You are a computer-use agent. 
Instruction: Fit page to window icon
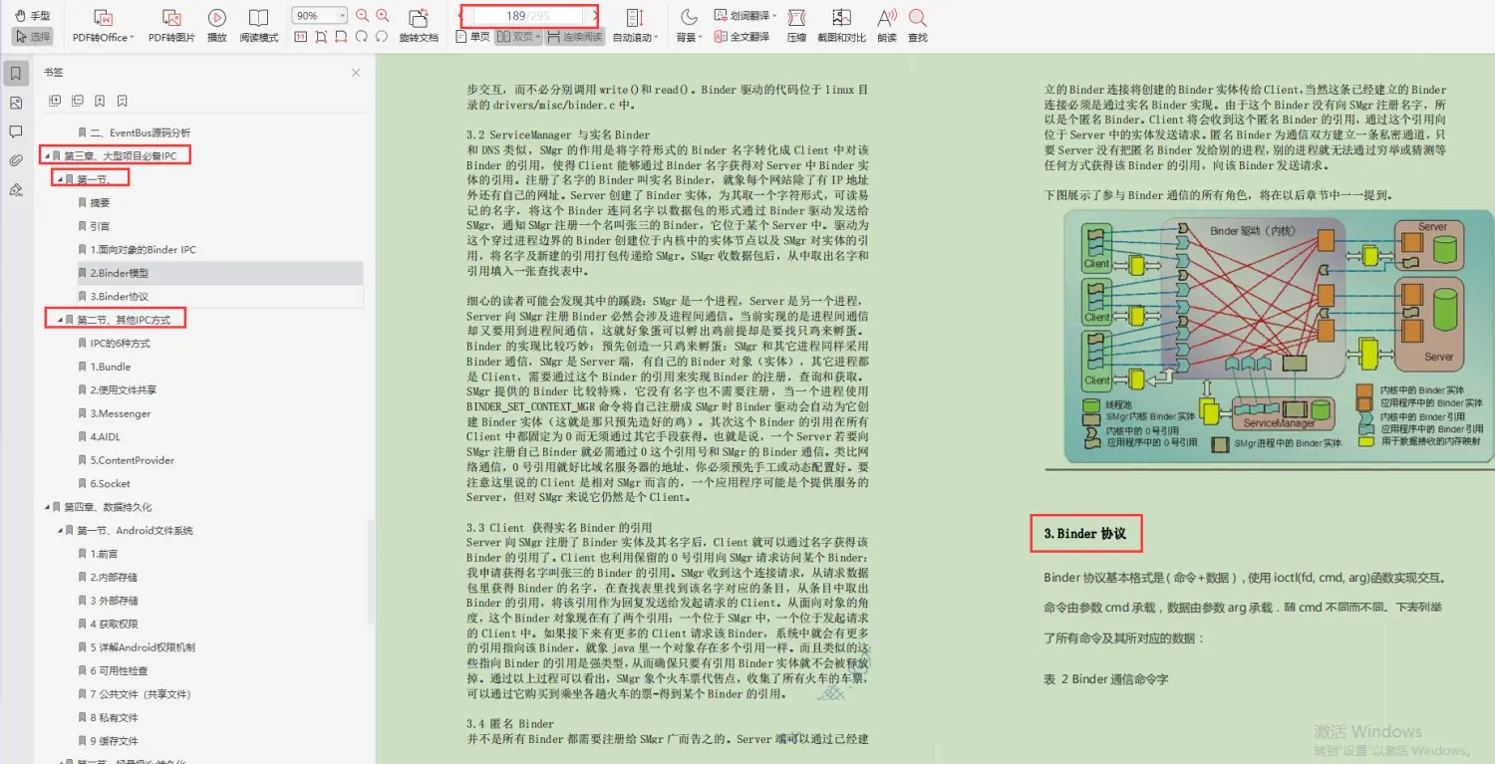[321, 37]
